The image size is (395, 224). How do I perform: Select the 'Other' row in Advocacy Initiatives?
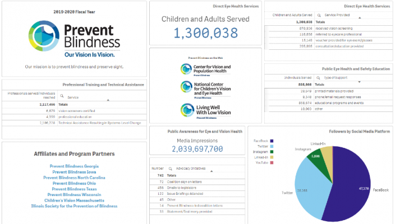(x=197, y=199)
